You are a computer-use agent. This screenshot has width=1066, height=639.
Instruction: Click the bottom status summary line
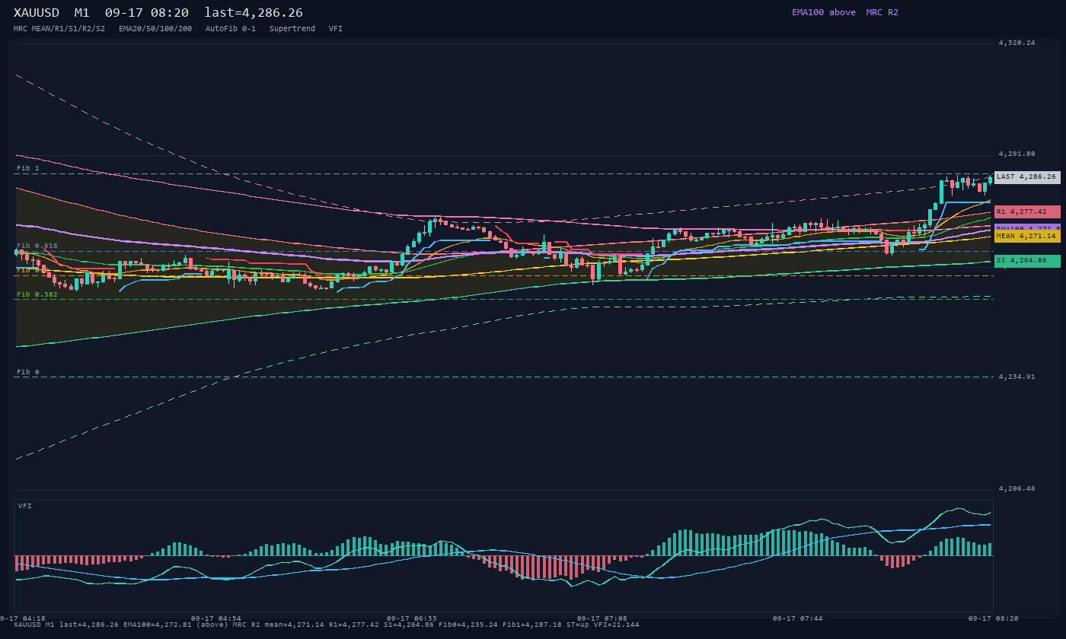coord(327,625)
